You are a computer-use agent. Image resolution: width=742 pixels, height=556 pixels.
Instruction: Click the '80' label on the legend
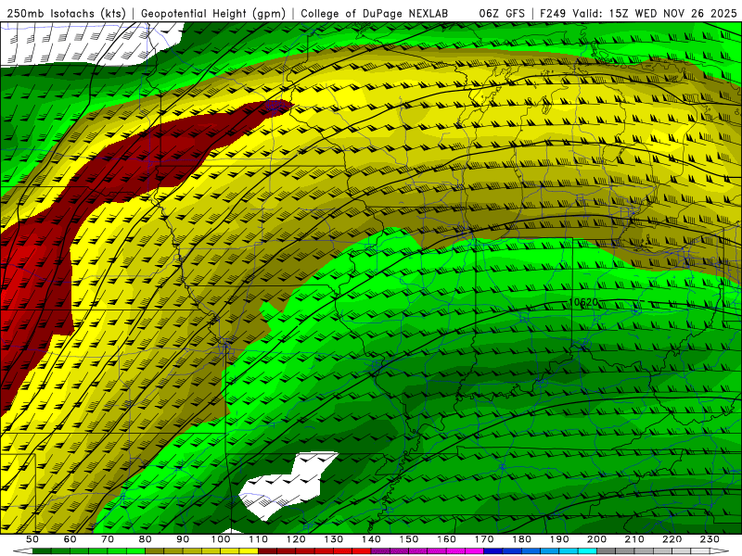coord(145,539)
